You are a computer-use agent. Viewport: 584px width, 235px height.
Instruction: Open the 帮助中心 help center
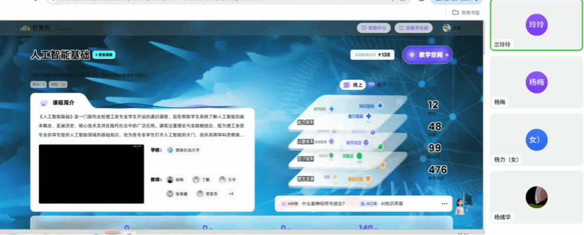click(374, 28)
